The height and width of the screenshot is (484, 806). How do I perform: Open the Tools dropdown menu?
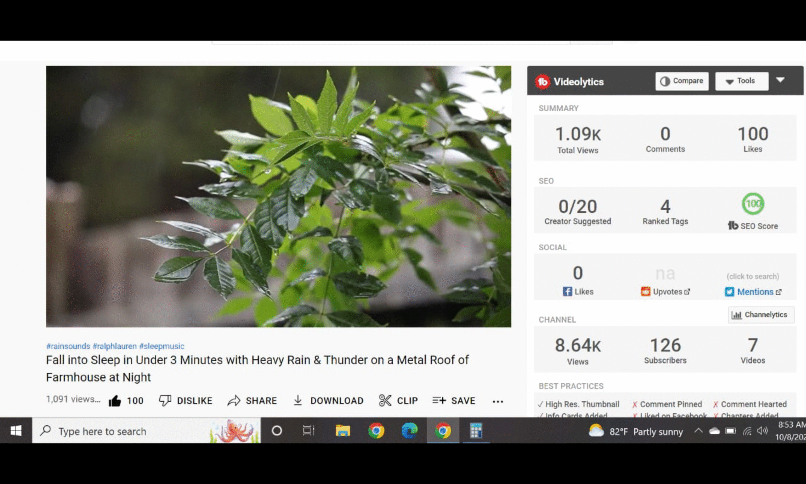click(x=741, y=81)
